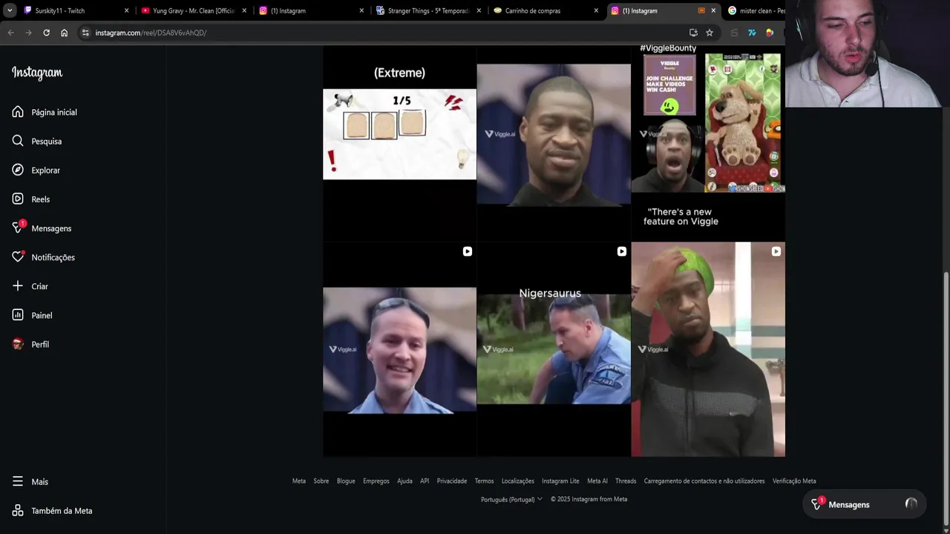The width and height of the screenshot is (950, 534).
Task: View site information icon in address bar
Action: click(x=85, y=33)
